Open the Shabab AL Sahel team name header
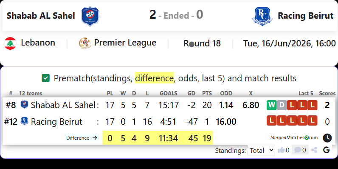Image resolution: width=338 pixels, height=169 pixels. point(41,16)
